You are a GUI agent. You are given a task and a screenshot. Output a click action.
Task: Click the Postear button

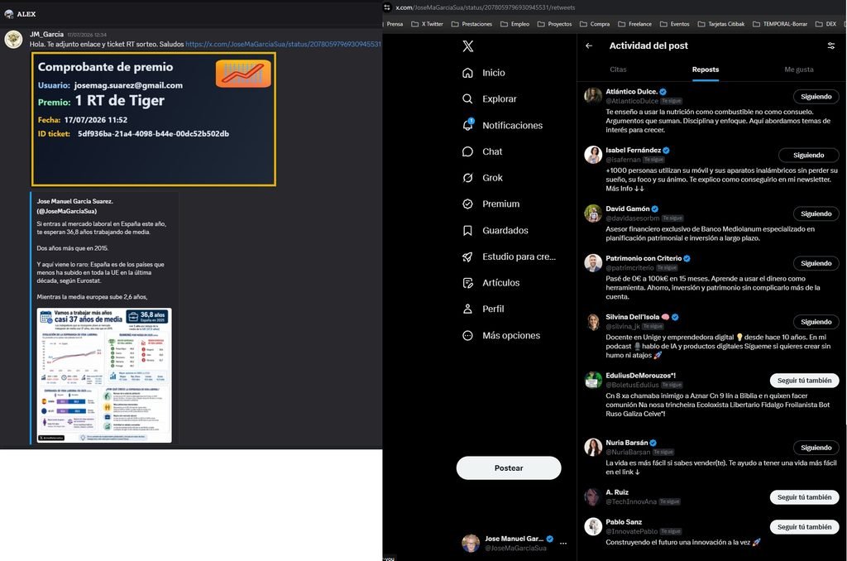509,468
